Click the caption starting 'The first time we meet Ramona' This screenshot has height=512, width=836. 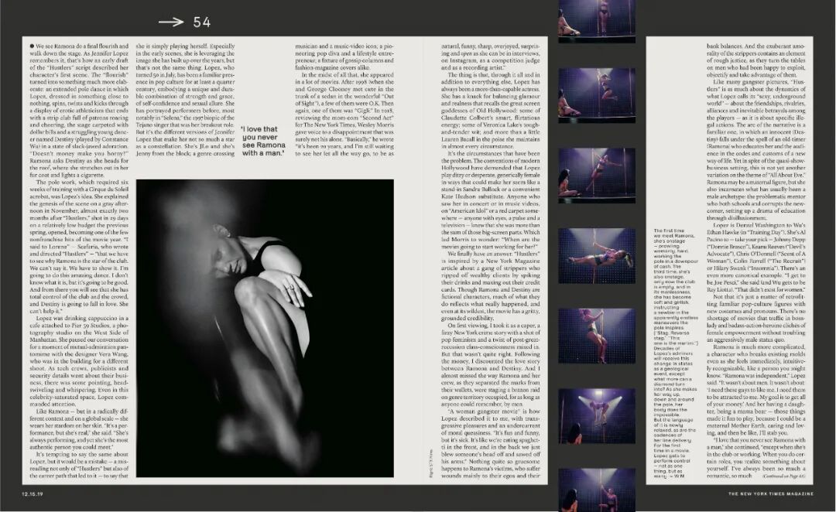pos(676,353)
